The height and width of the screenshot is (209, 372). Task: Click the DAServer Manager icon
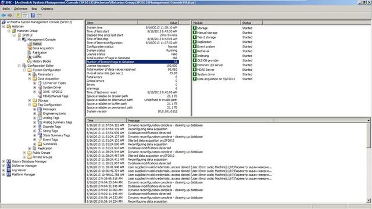tap(9, 165)
